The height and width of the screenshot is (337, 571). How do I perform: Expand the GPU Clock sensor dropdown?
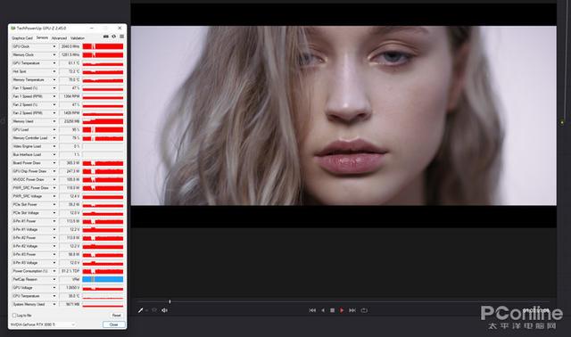pos(54,46)
